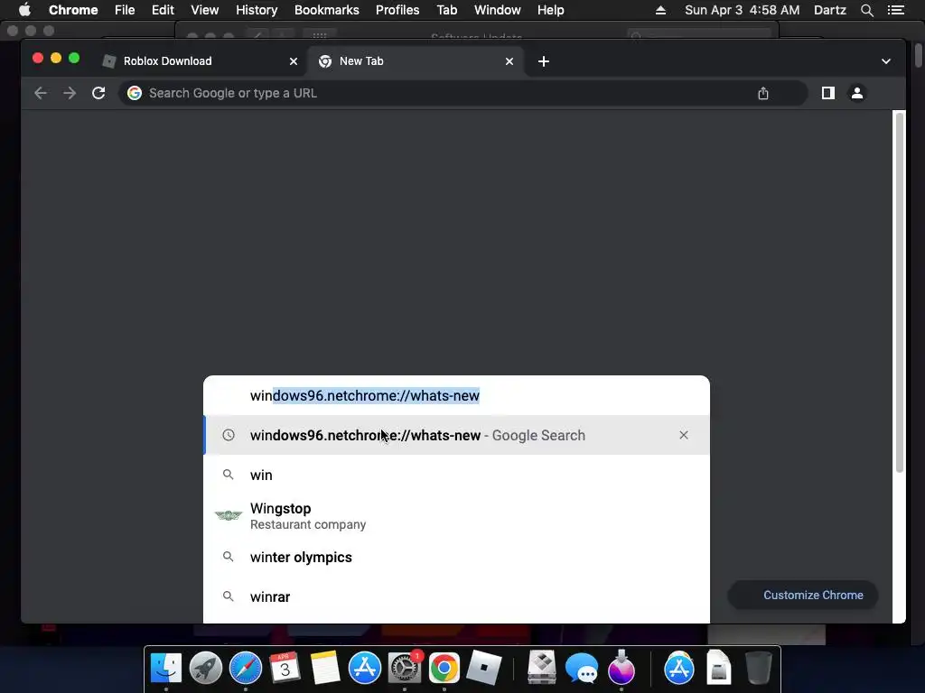925x693 pixels.
Task: Pick the Wingstop restaurant company suggestion
Action: [x=456, y=515]
